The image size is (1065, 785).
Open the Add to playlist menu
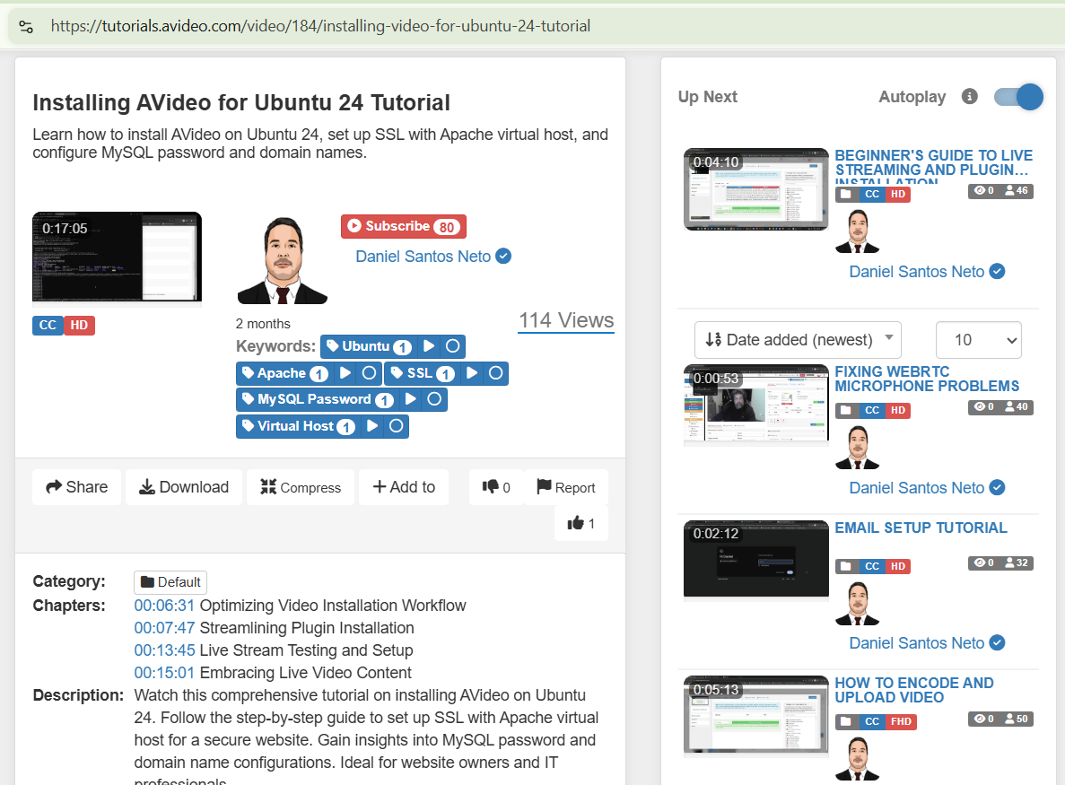(404, 487)
